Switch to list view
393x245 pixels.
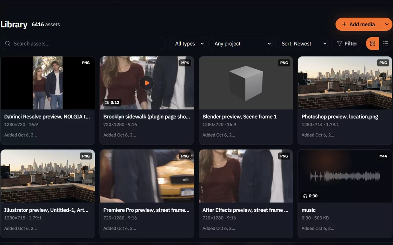pos(386,43)
